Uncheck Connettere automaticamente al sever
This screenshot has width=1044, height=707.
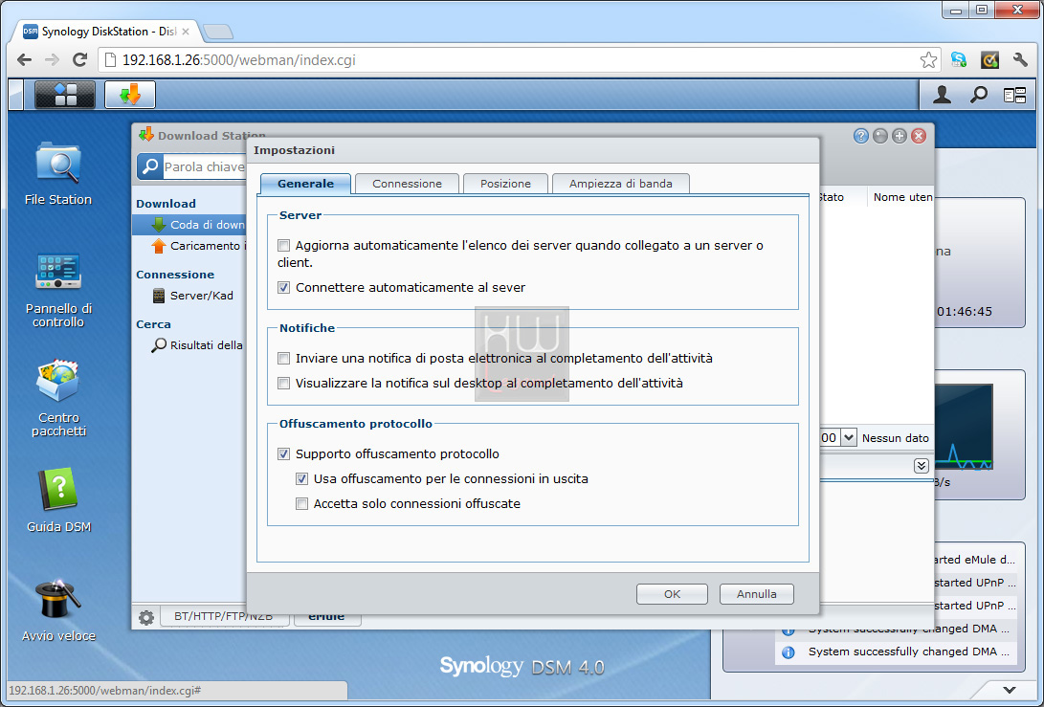click(x=283, y=288)
